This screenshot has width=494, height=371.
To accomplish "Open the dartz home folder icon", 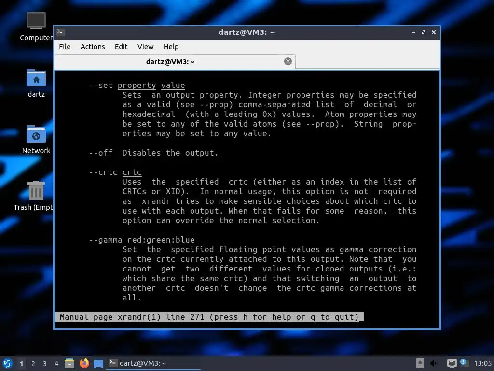I will pos(36,83).
